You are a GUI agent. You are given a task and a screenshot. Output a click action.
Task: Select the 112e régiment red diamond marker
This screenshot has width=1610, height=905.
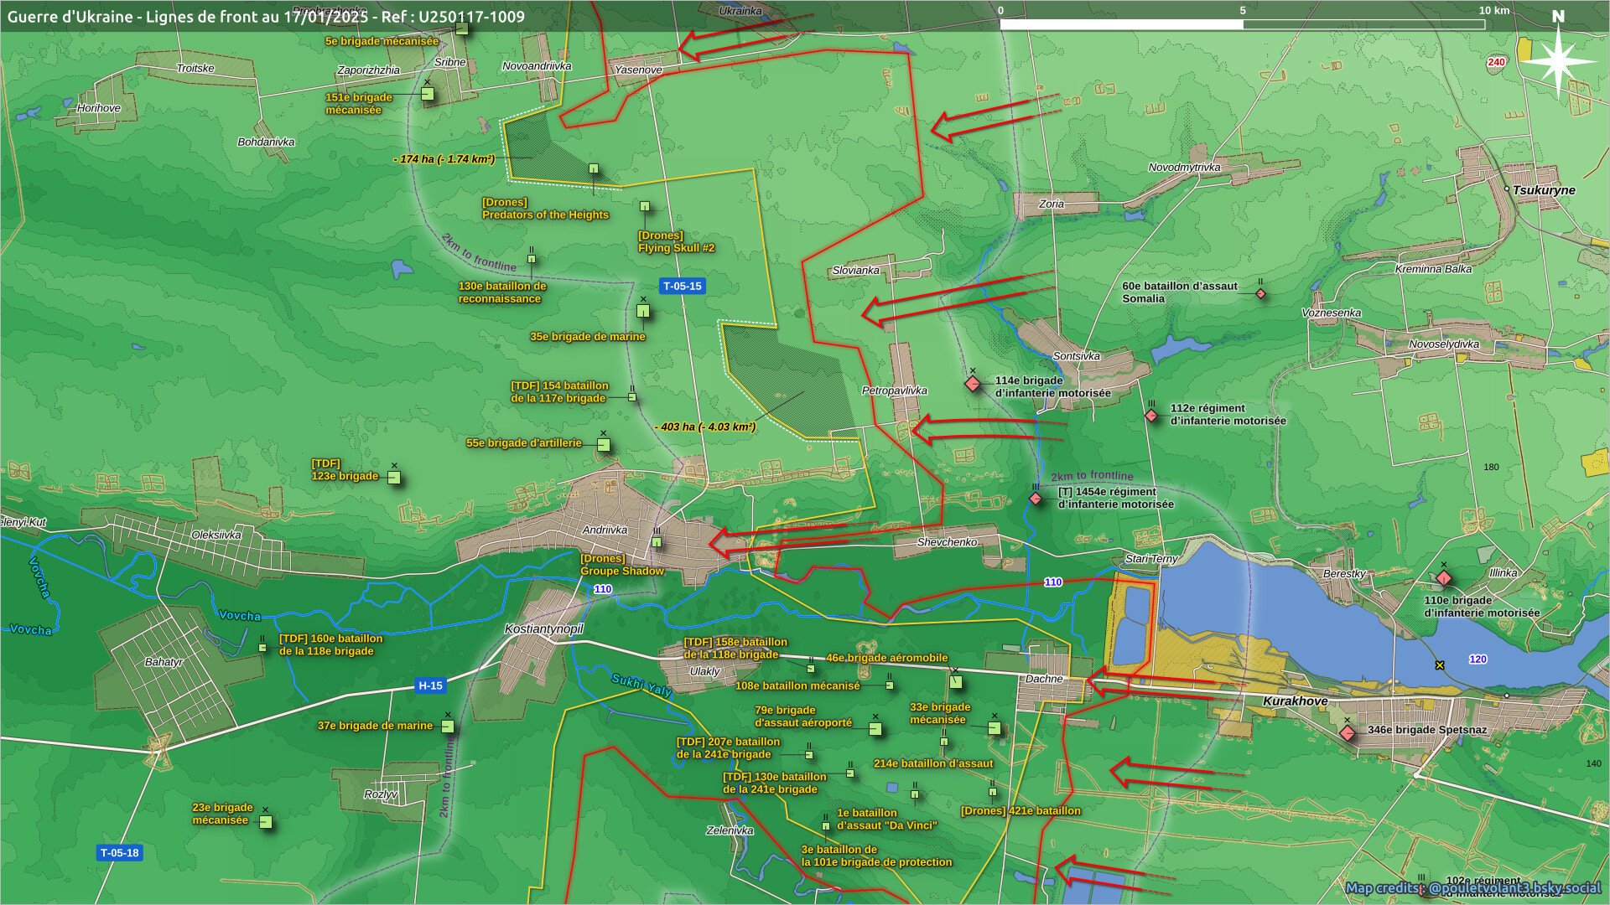(1151, 416)
